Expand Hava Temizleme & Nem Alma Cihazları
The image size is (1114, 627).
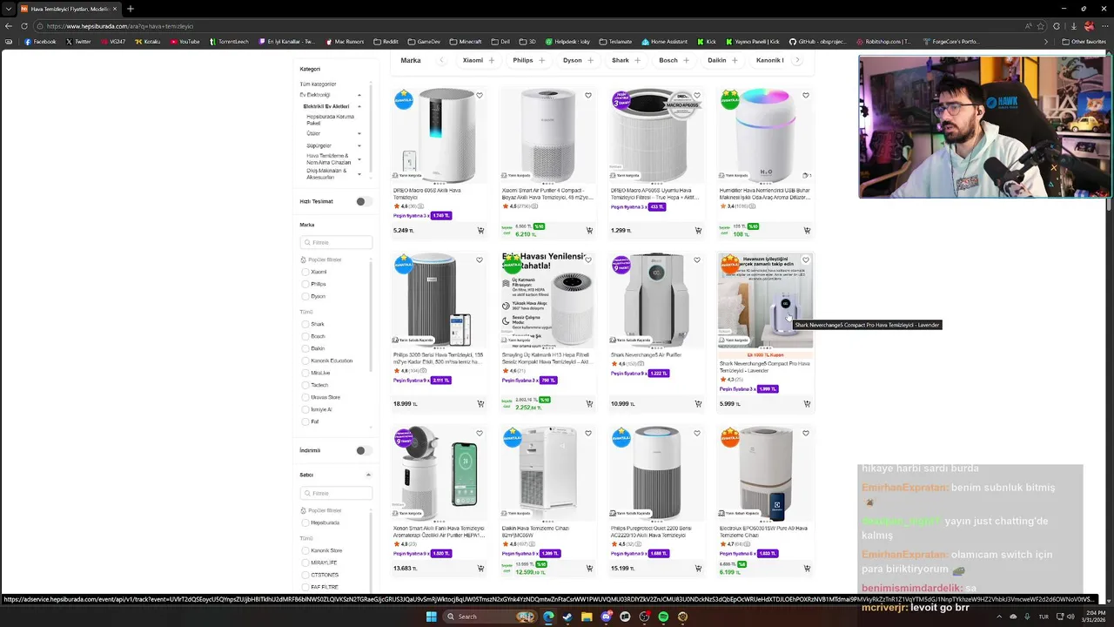[359, 158]
